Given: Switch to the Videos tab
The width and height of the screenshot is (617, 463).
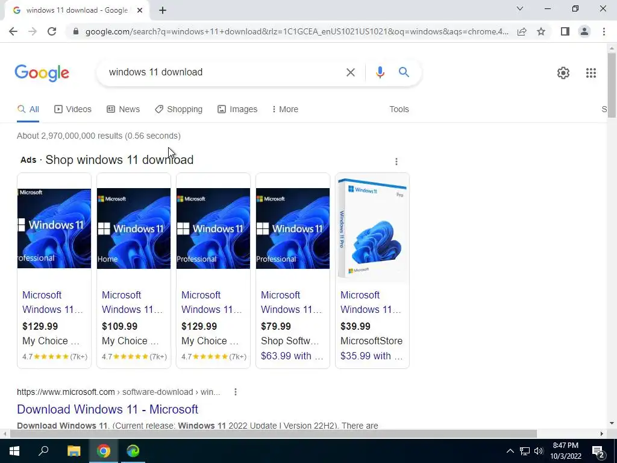Looking at the screenshot, I should (73, 110).
